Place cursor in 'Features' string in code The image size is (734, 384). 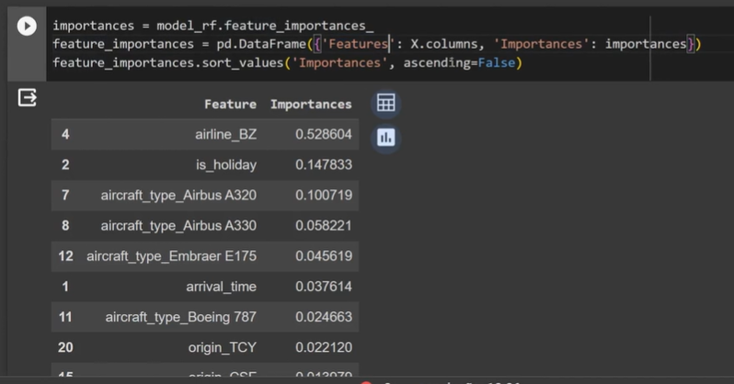(359, 44)
